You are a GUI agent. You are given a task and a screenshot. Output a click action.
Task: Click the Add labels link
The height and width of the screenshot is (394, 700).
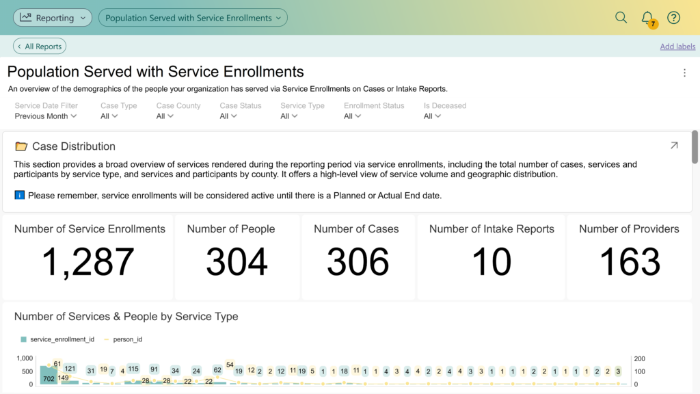click(677, 46)
